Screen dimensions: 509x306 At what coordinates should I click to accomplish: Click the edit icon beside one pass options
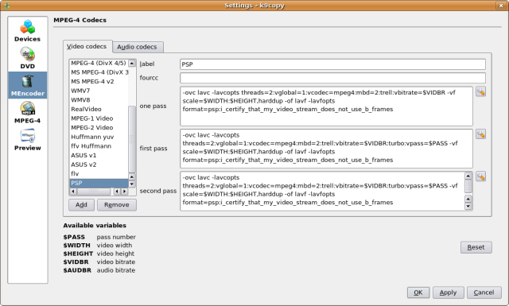[x=480, y=92]
